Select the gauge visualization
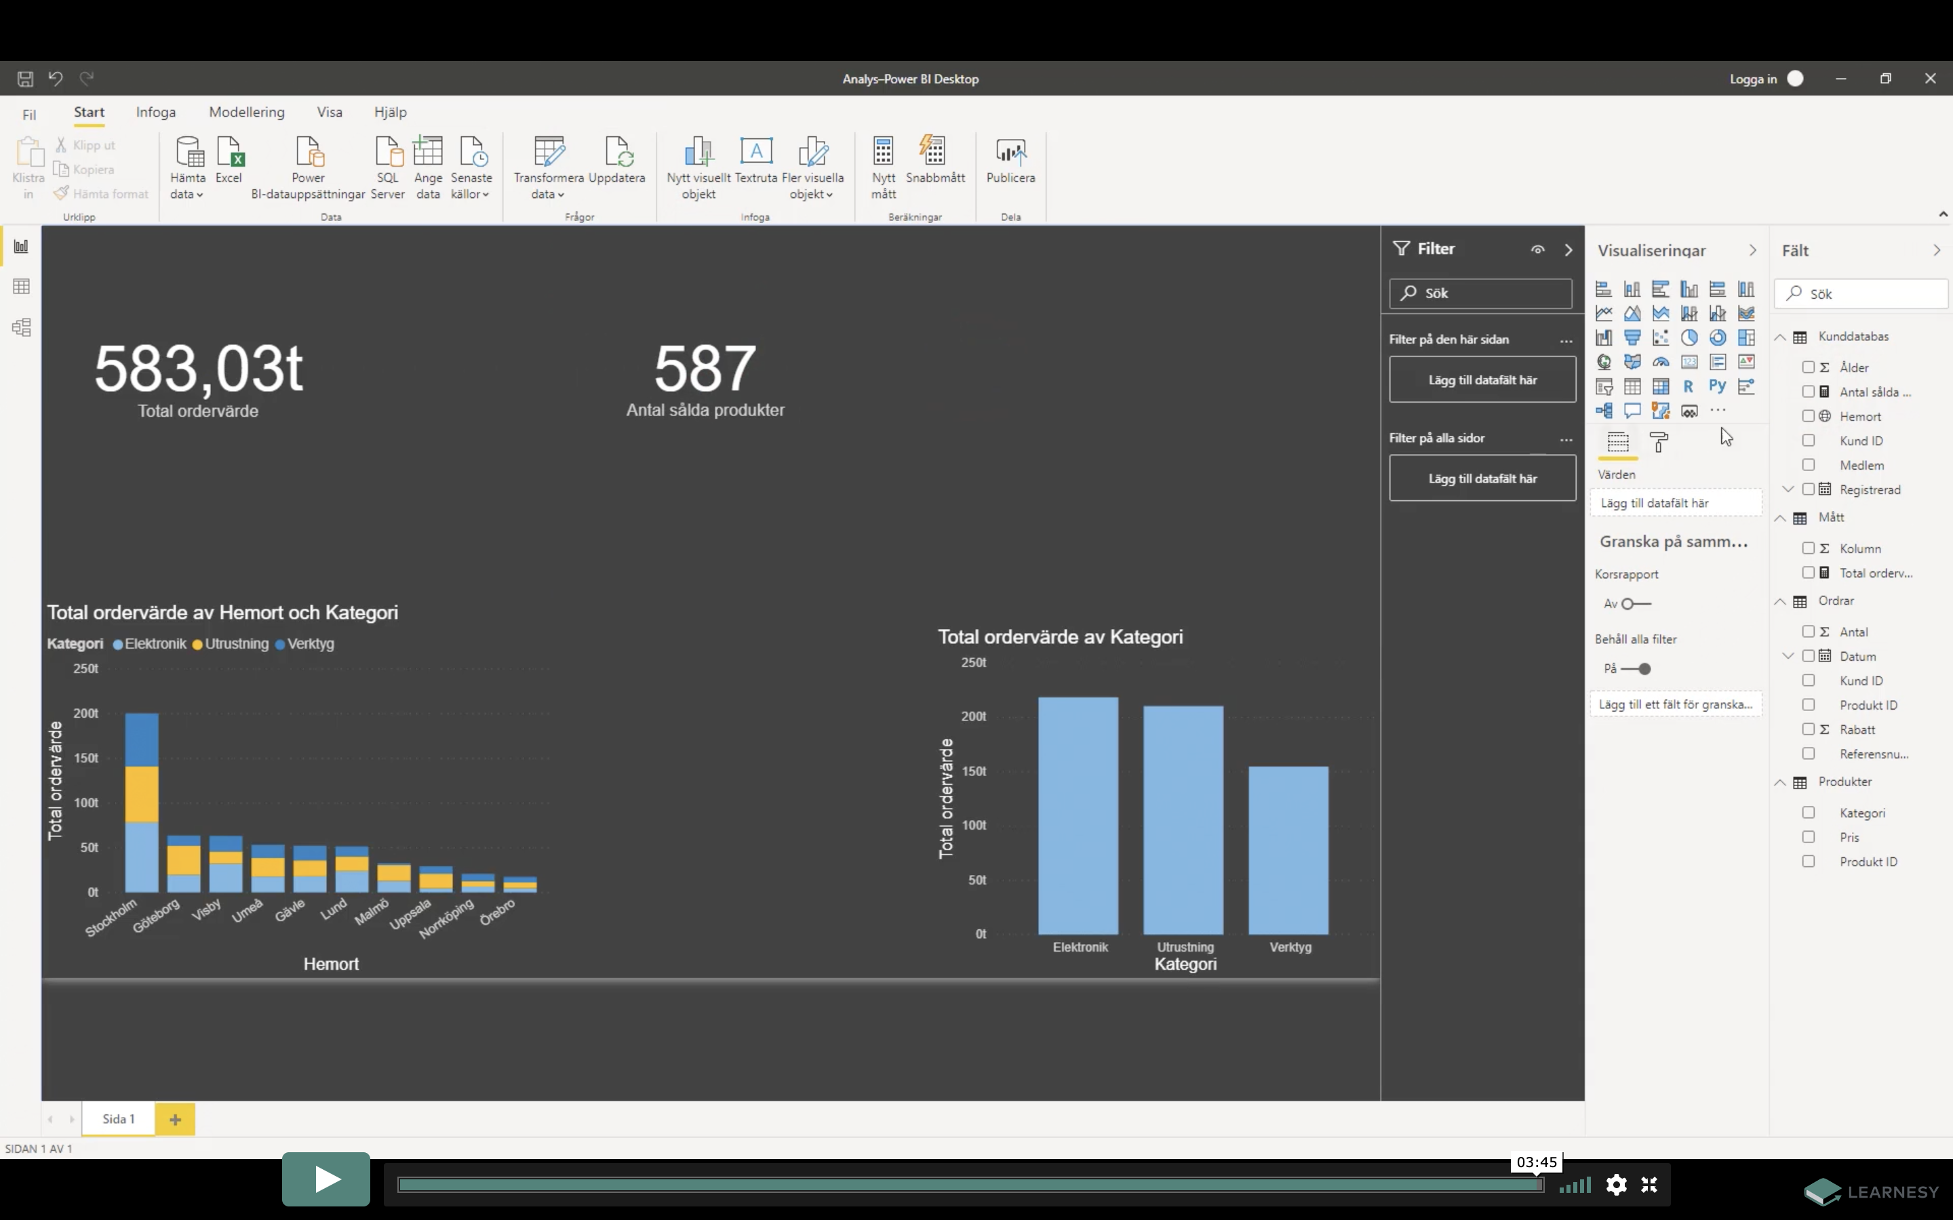Screen dimensions: 1953x1220 pos(1660,361)
